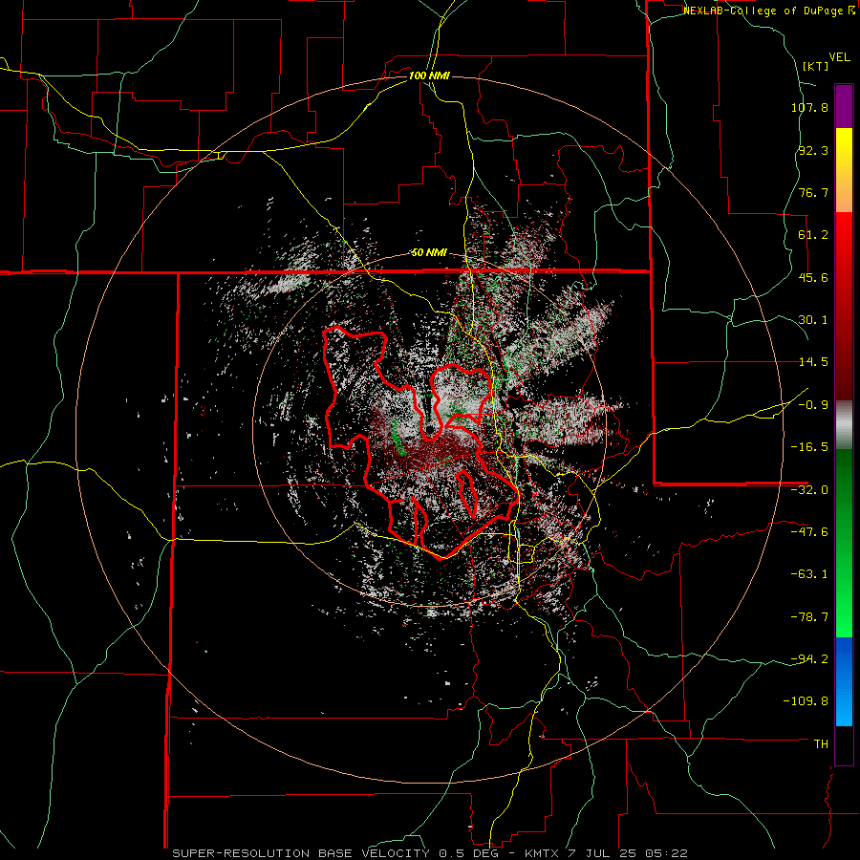Click the 14.5 velocity scale value
Screen dimensions: 860x860
pyautogui.click(x=813, y=362)
